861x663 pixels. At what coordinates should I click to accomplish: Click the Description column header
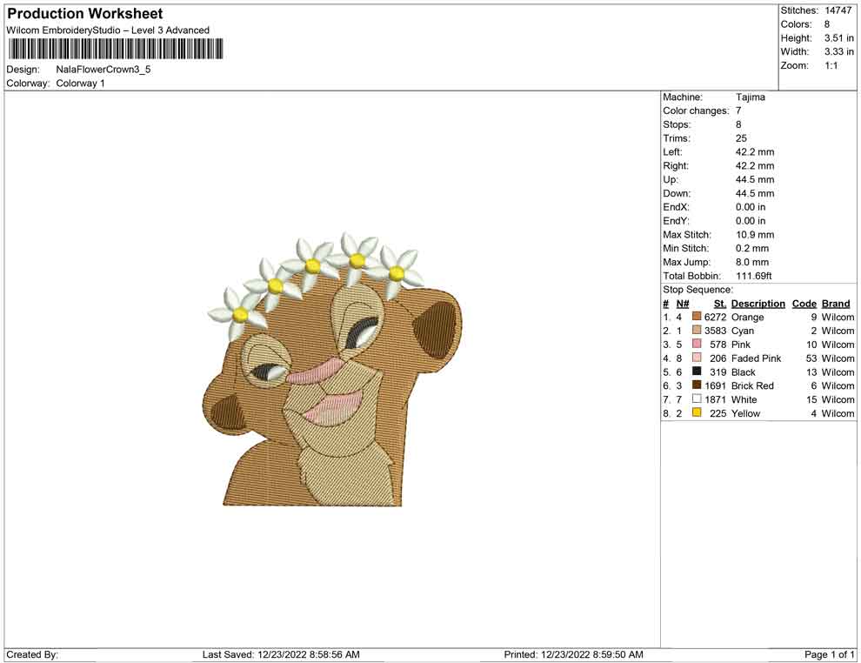coord(758,303)
